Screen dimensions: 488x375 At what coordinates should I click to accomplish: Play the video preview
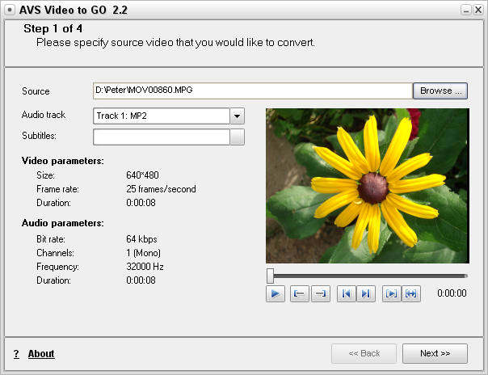[276, 293]
